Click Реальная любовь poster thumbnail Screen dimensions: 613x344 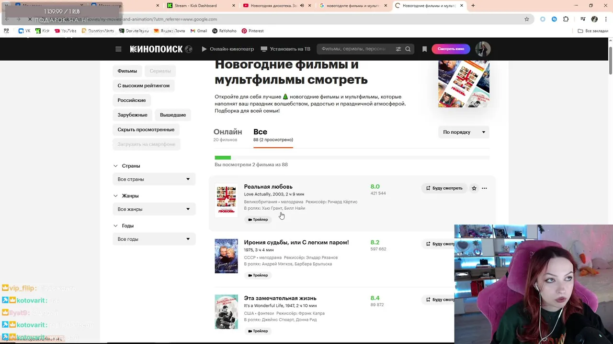226,200
